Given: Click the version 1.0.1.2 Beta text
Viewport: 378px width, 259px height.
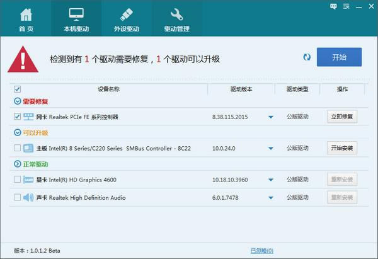Looking at the screenshot, I should (x=37, y=251).
